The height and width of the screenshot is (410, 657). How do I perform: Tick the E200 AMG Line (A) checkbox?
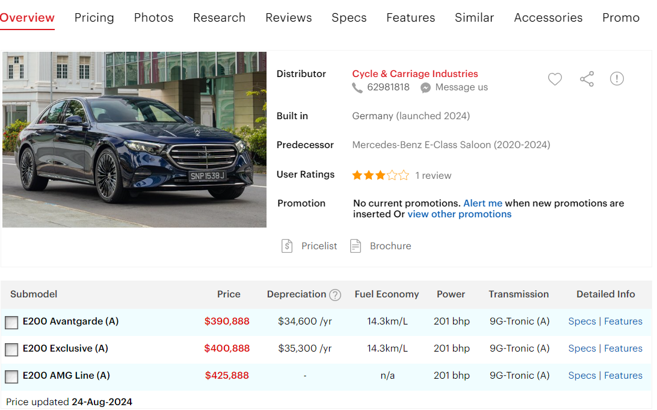11,376
